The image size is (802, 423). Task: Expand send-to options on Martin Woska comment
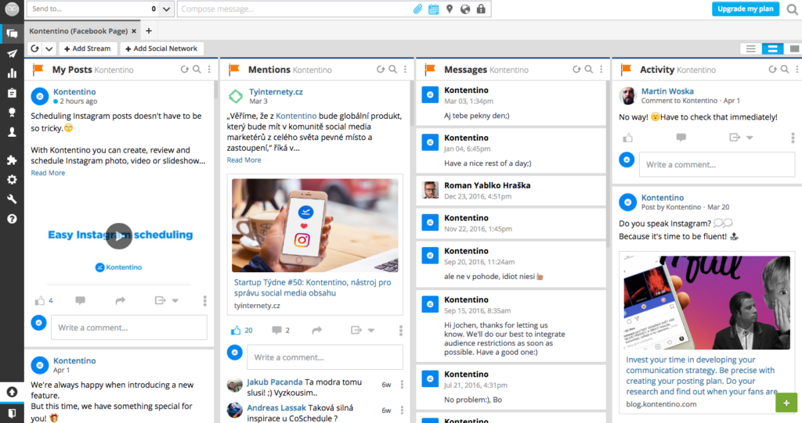coord(750,138)
